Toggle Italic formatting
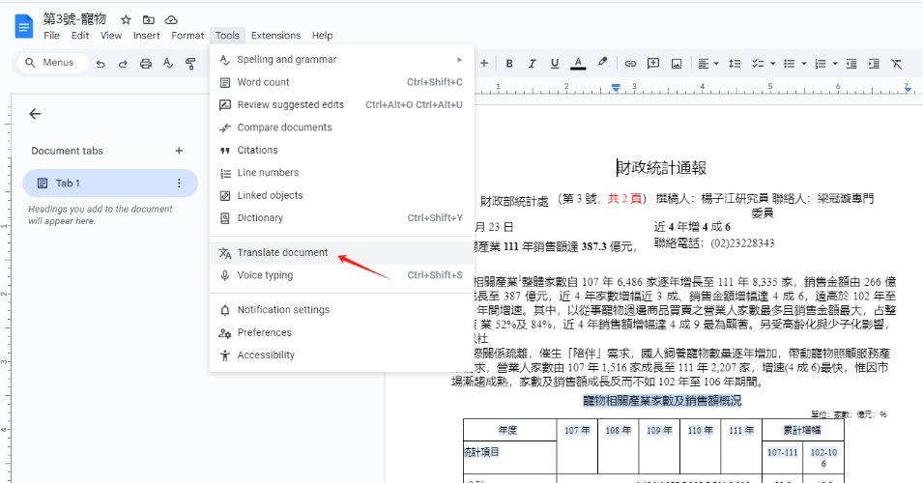Image resolution: width=923 pixels, height=483 pixels. 532,64
